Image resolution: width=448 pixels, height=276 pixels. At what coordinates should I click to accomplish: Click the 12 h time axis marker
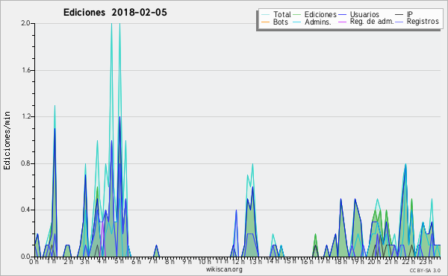[237, 262]
